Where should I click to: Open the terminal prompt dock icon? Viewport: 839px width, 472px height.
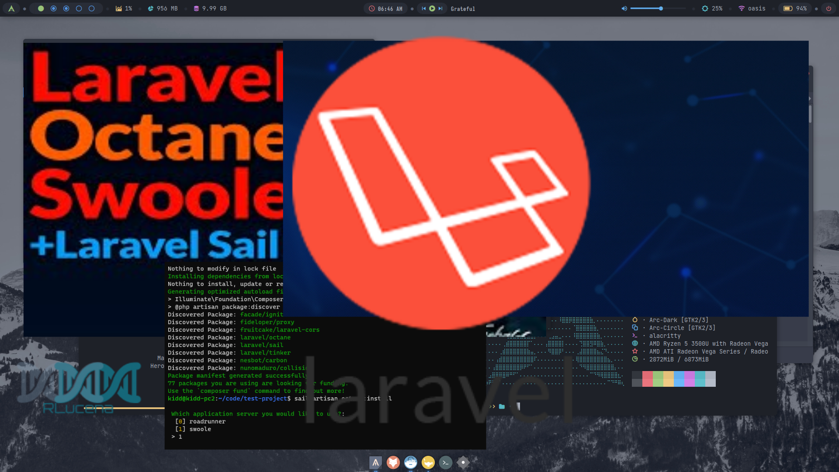[x=446, y=462]
